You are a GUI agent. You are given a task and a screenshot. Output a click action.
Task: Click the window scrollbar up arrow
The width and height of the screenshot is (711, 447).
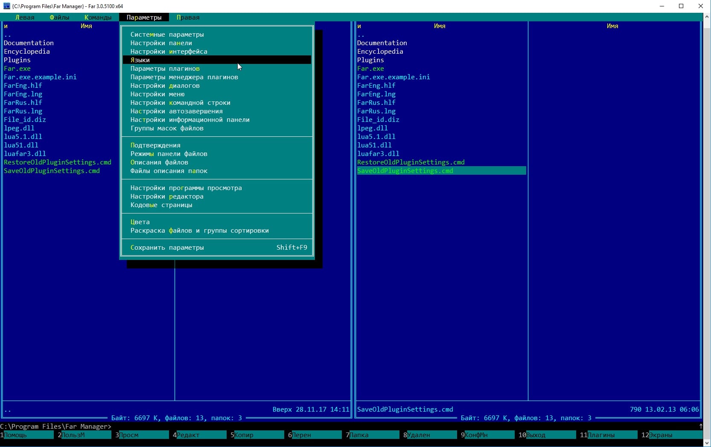click(x=707, y=17)
